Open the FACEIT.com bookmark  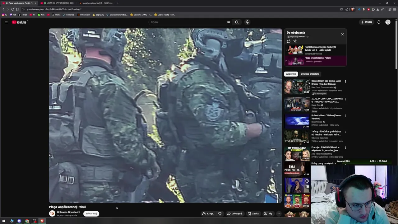(x=83, y=15)
